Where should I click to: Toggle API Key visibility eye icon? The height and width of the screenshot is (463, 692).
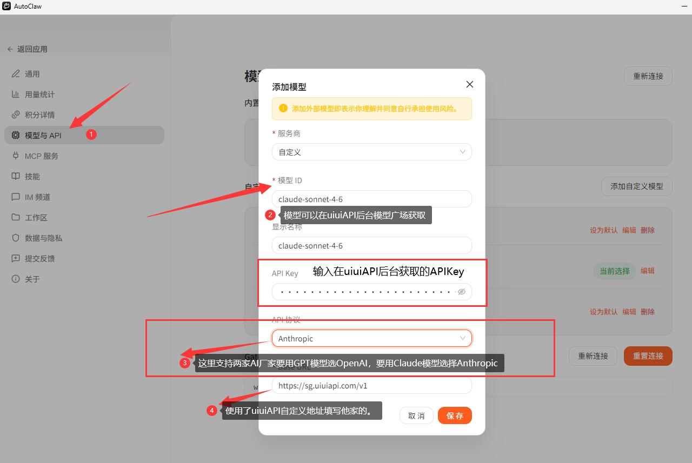click(462, 292)
